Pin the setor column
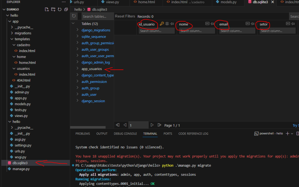The height and width of the screenshot is (187, 299). pyautogui.click(x=293, y=24)
